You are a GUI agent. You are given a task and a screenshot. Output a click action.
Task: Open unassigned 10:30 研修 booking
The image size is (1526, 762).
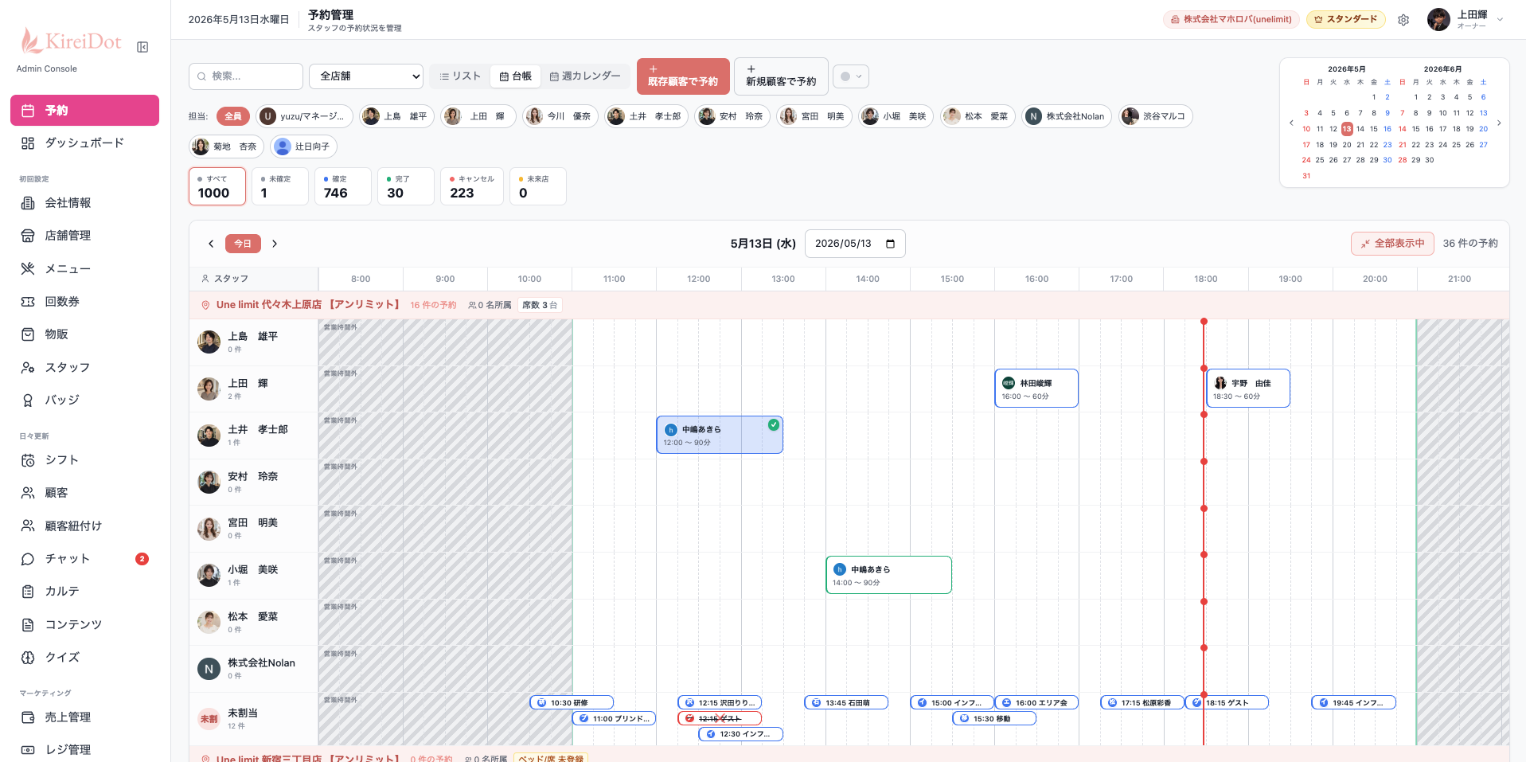(572, 703)
